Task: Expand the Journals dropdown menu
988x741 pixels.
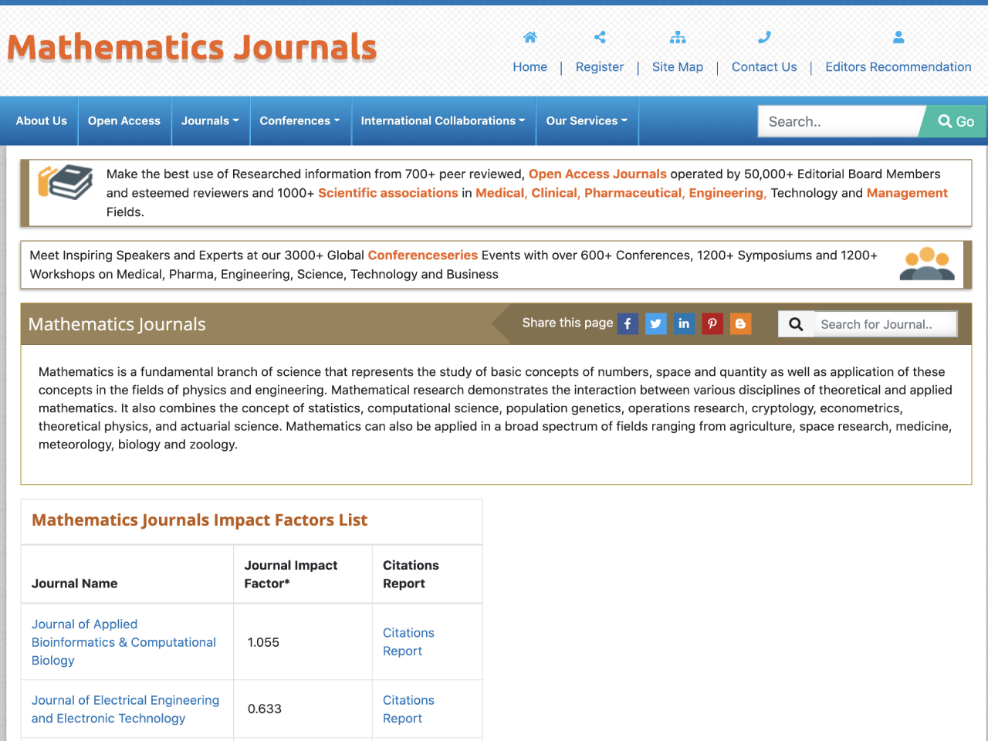Action: pos(210,121)
